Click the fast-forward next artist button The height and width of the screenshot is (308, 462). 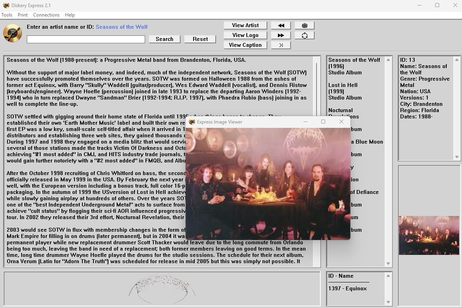pyautogui.click(x=281, y=35)
